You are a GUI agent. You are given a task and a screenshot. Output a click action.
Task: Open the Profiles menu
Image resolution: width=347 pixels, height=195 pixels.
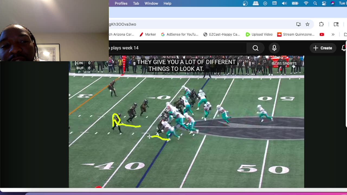coord(121,4)
